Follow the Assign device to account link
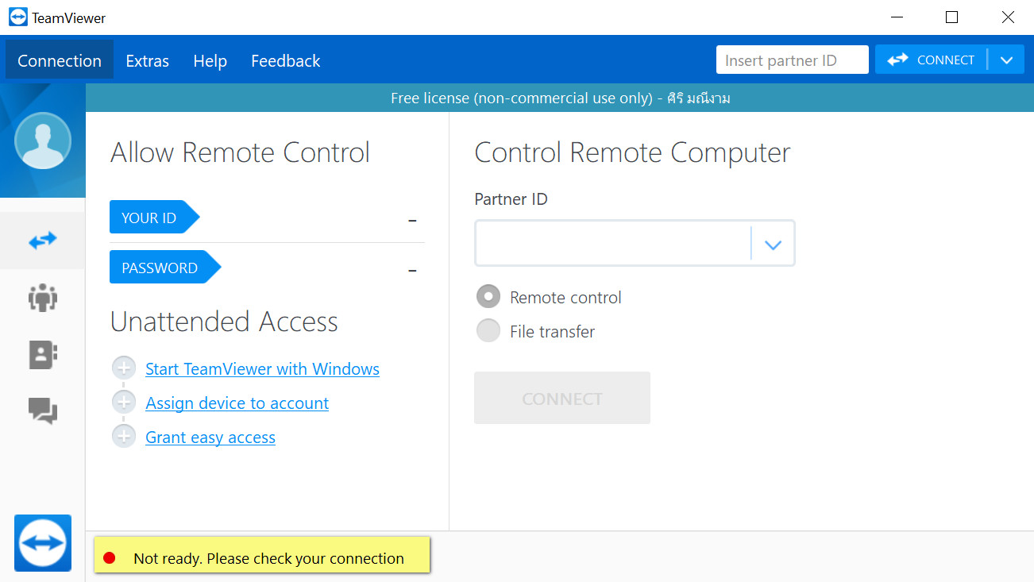The image size is (1034, 582). click(x=237, y=403)
